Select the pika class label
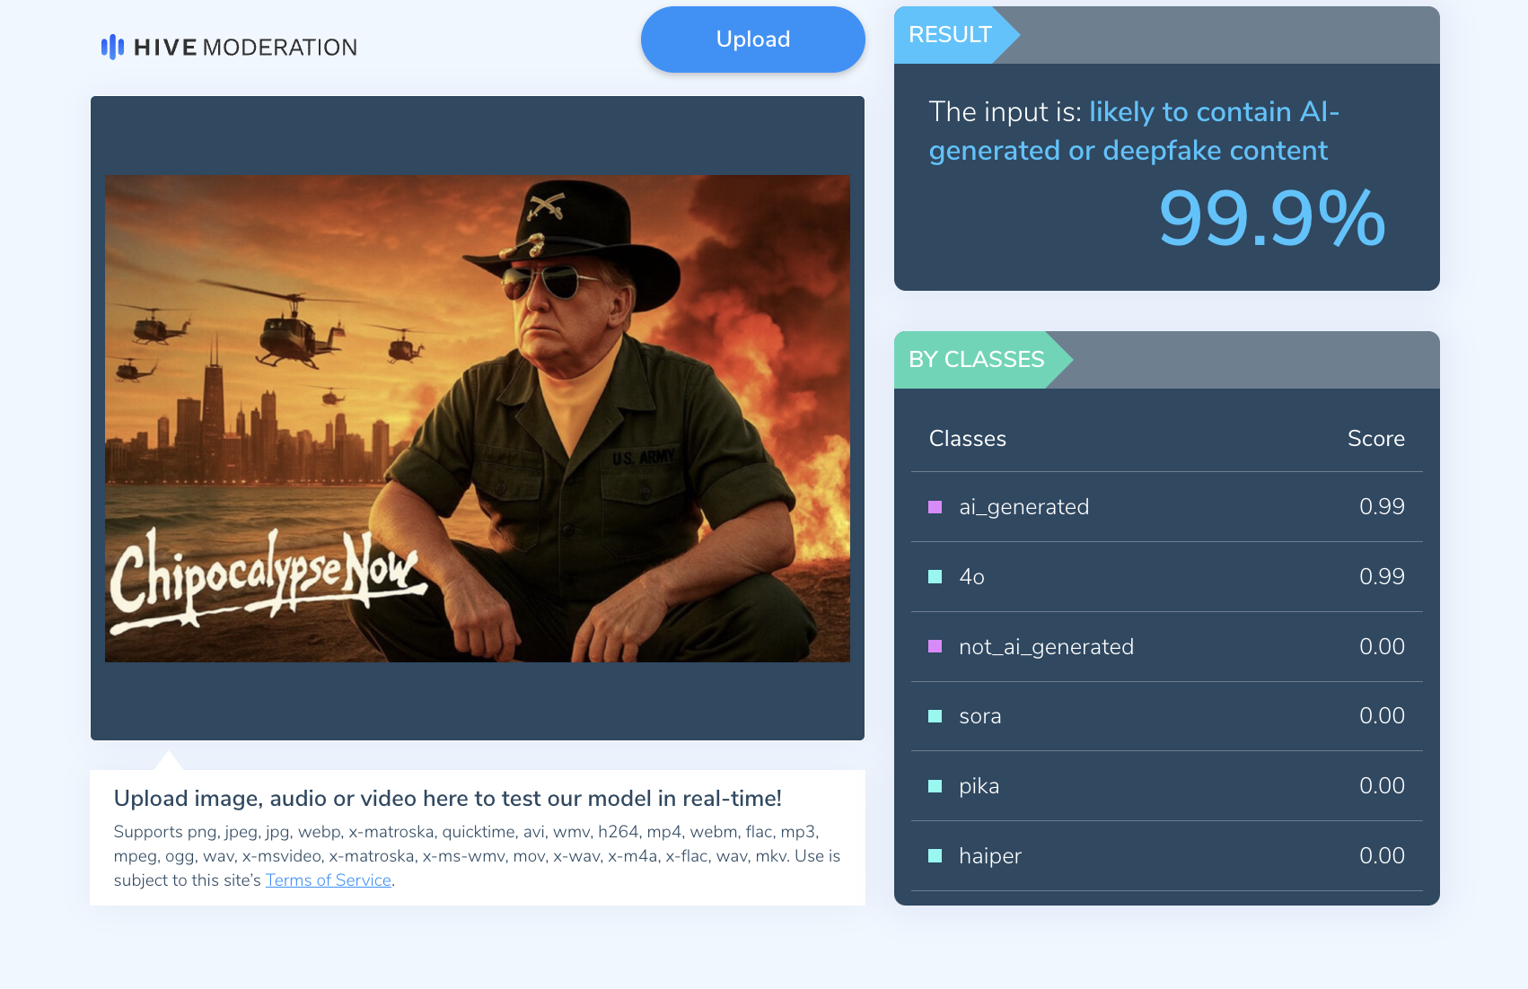 pyautogui.click(x=979, y=786)
